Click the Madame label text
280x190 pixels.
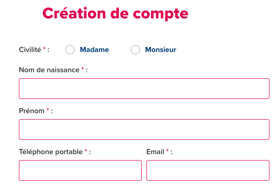(x=94, y=50)
